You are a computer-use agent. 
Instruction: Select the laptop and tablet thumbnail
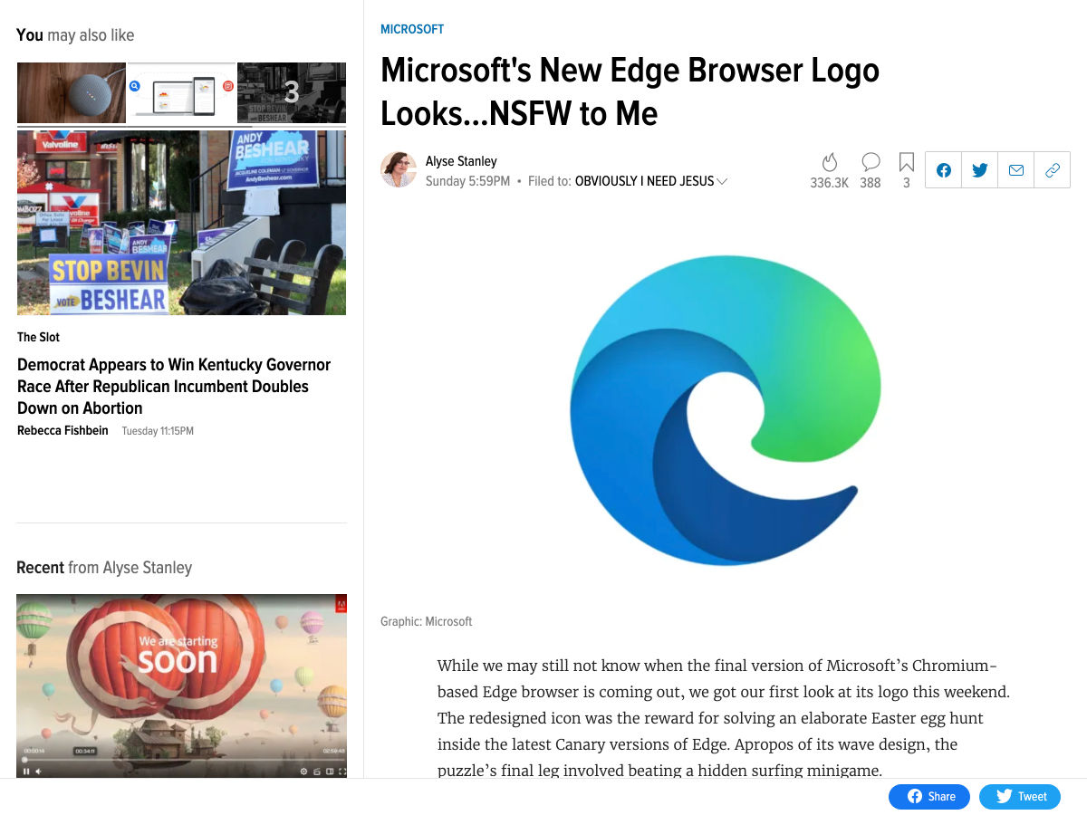[x=181, y=92]
